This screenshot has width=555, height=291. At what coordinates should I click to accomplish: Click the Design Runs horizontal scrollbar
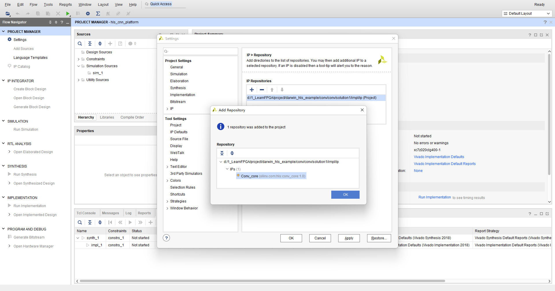[262, 281]
